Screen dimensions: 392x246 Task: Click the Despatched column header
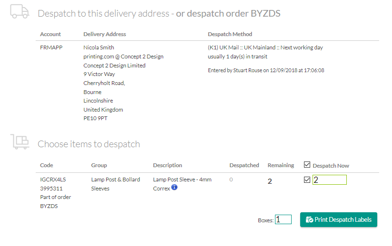tap(244, 165)
